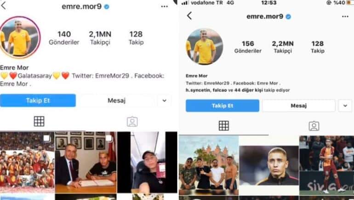Image resolution: width=354 pixels, height=200 pixels.
Task: Tap the right Mesaj button
Action: [x=299, y=106]
